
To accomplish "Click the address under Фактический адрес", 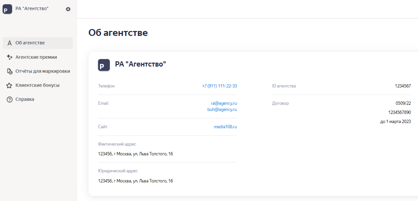I will point(136,154).
